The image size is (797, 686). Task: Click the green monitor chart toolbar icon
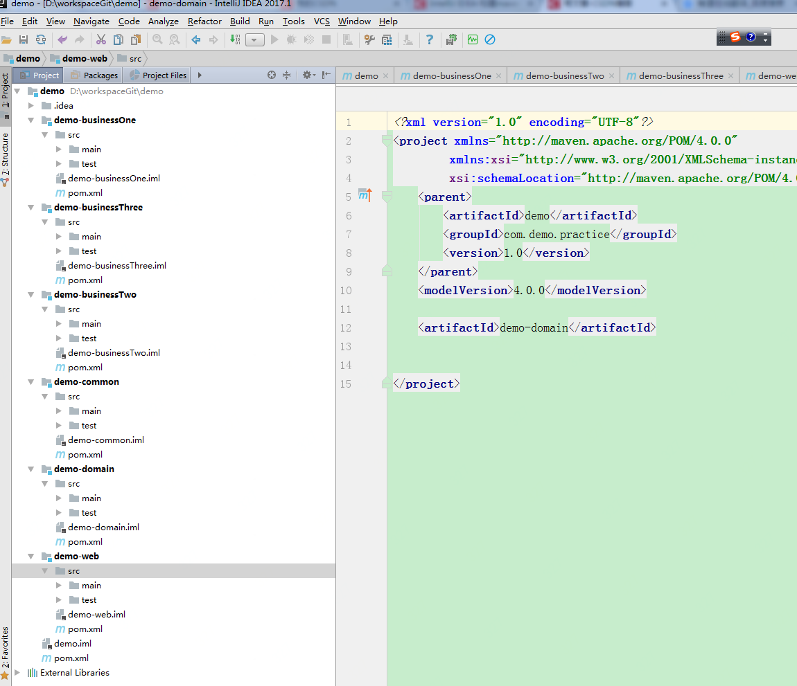tap(473, 39)
